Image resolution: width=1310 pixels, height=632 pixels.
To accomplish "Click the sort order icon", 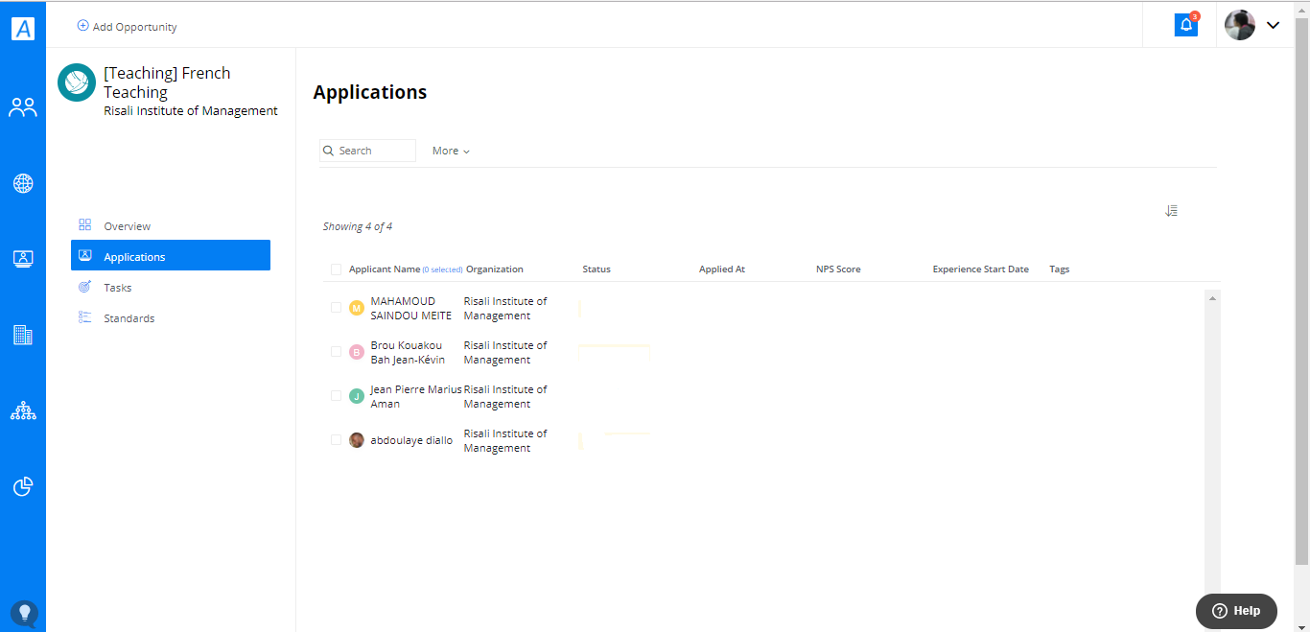I will click(1171, 211).
